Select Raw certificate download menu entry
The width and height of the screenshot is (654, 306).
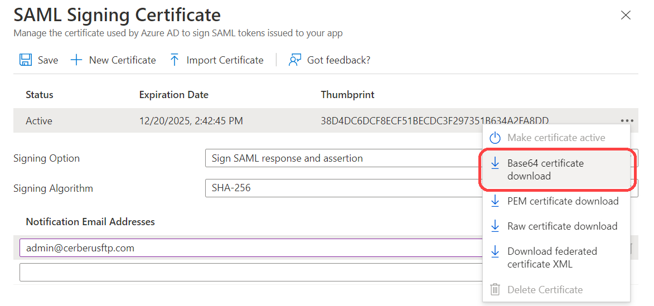[x=562, y=226]
